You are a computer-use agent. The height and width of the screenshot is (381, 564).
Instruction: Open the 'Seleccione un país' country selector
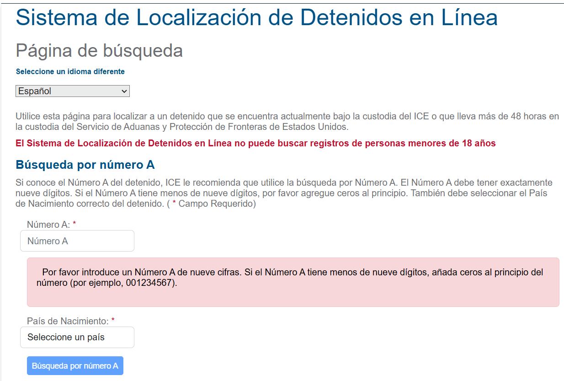(77, 337)
